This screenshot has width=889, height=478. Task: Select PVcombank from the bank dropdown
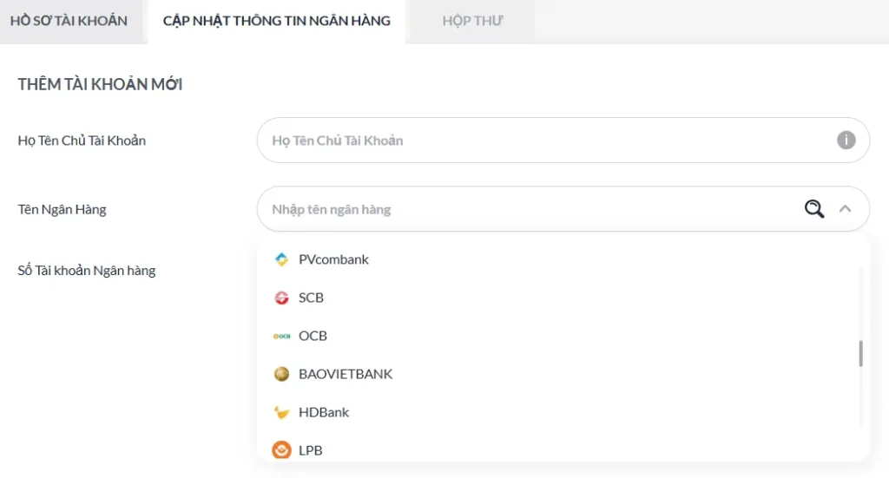point(333,259)
